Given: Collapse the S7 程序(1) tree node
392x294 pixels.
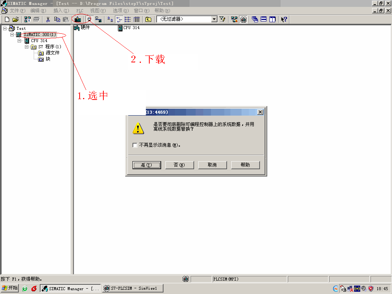Looking at the screenshot, I should (x=27, y=47).
